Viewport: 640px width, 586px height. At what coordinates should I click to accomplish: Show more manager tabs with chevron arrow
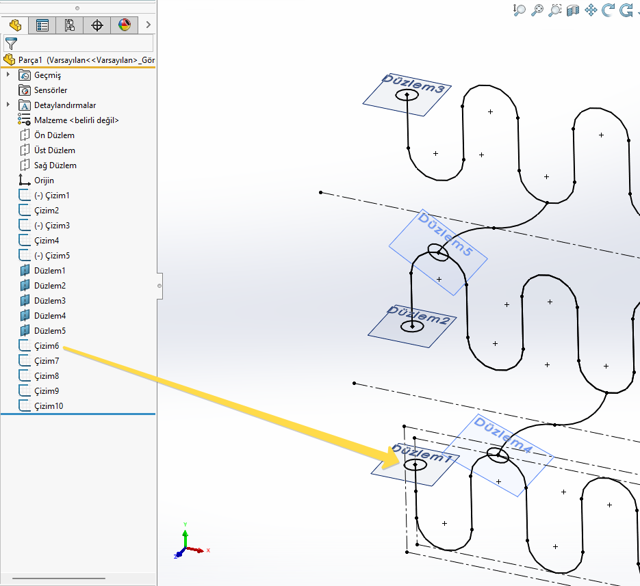tap(149, 25)
